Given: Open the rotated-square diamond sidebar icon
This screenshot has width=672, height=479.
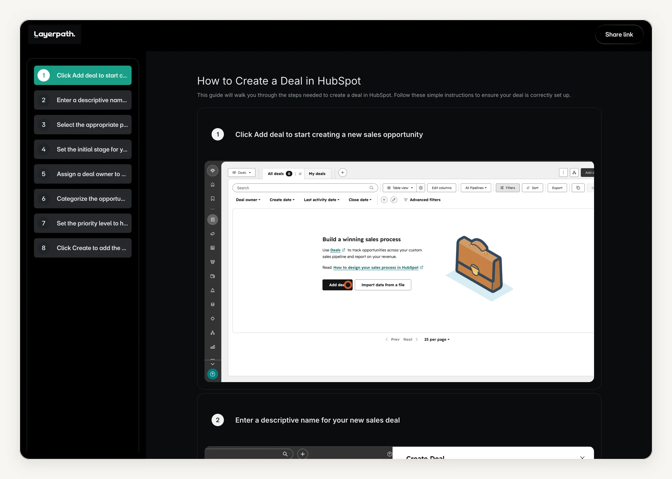Looking at the screenshot, I should 212,319.
